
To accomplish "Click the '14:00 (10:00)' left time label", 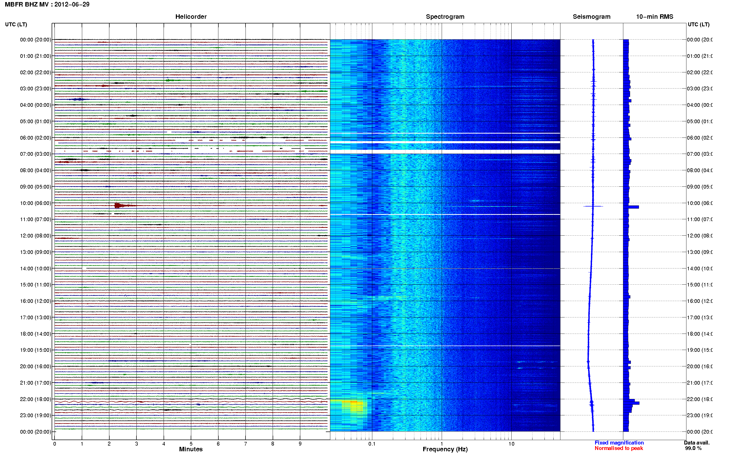I will [x=35, y=268].
